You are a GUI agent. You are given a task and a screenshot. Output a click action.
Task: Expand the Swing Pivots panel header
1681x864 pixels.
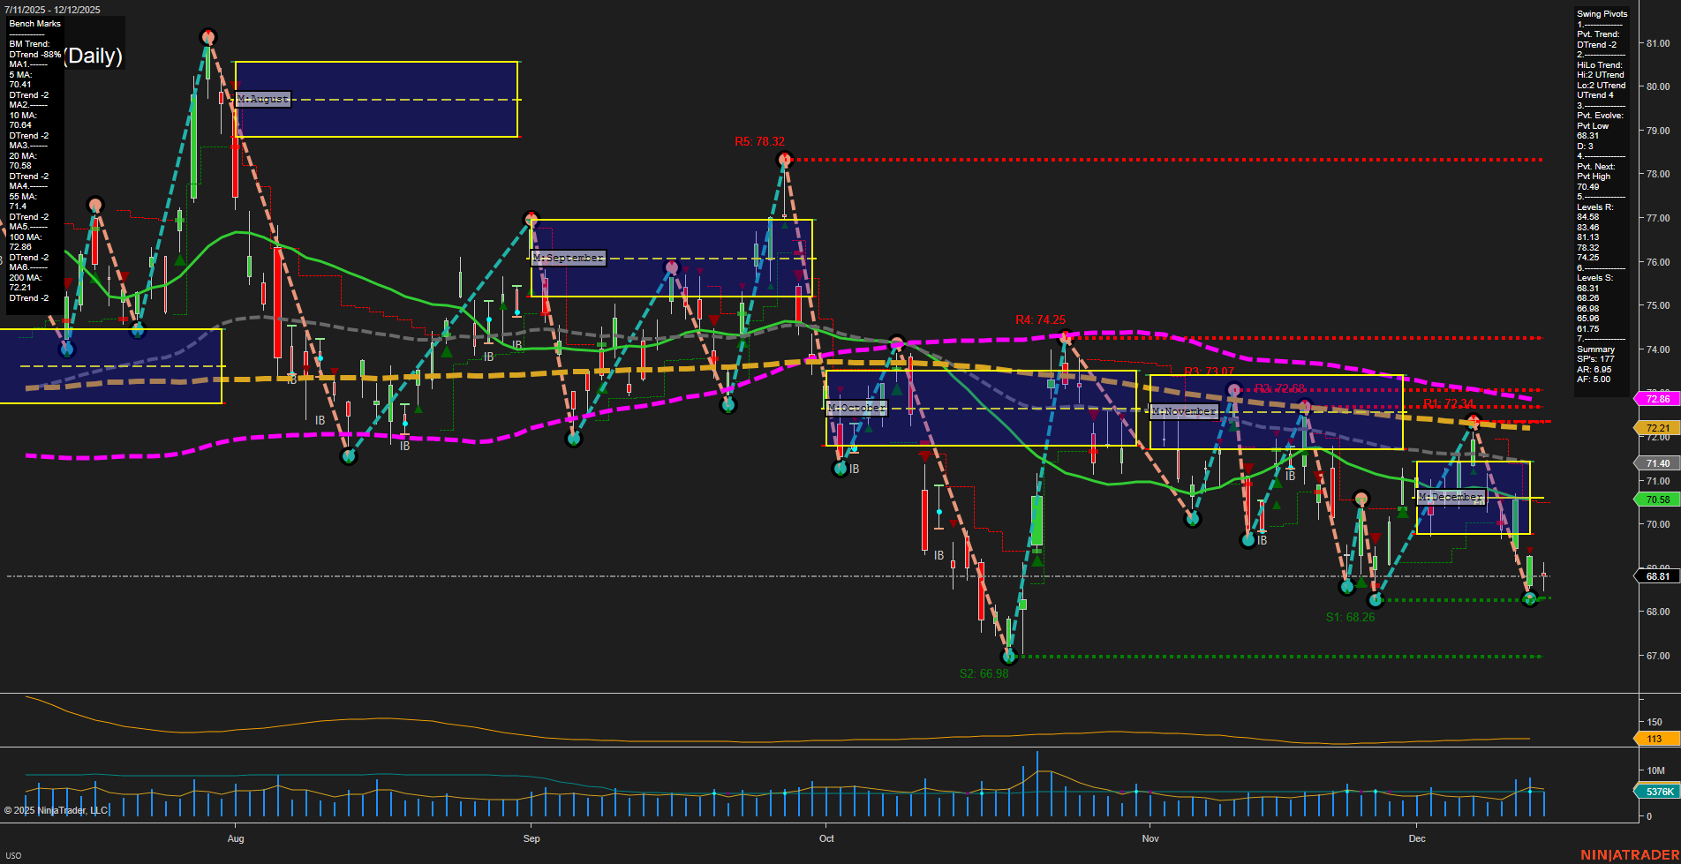pyautogui.click(x=1601, y=13)
